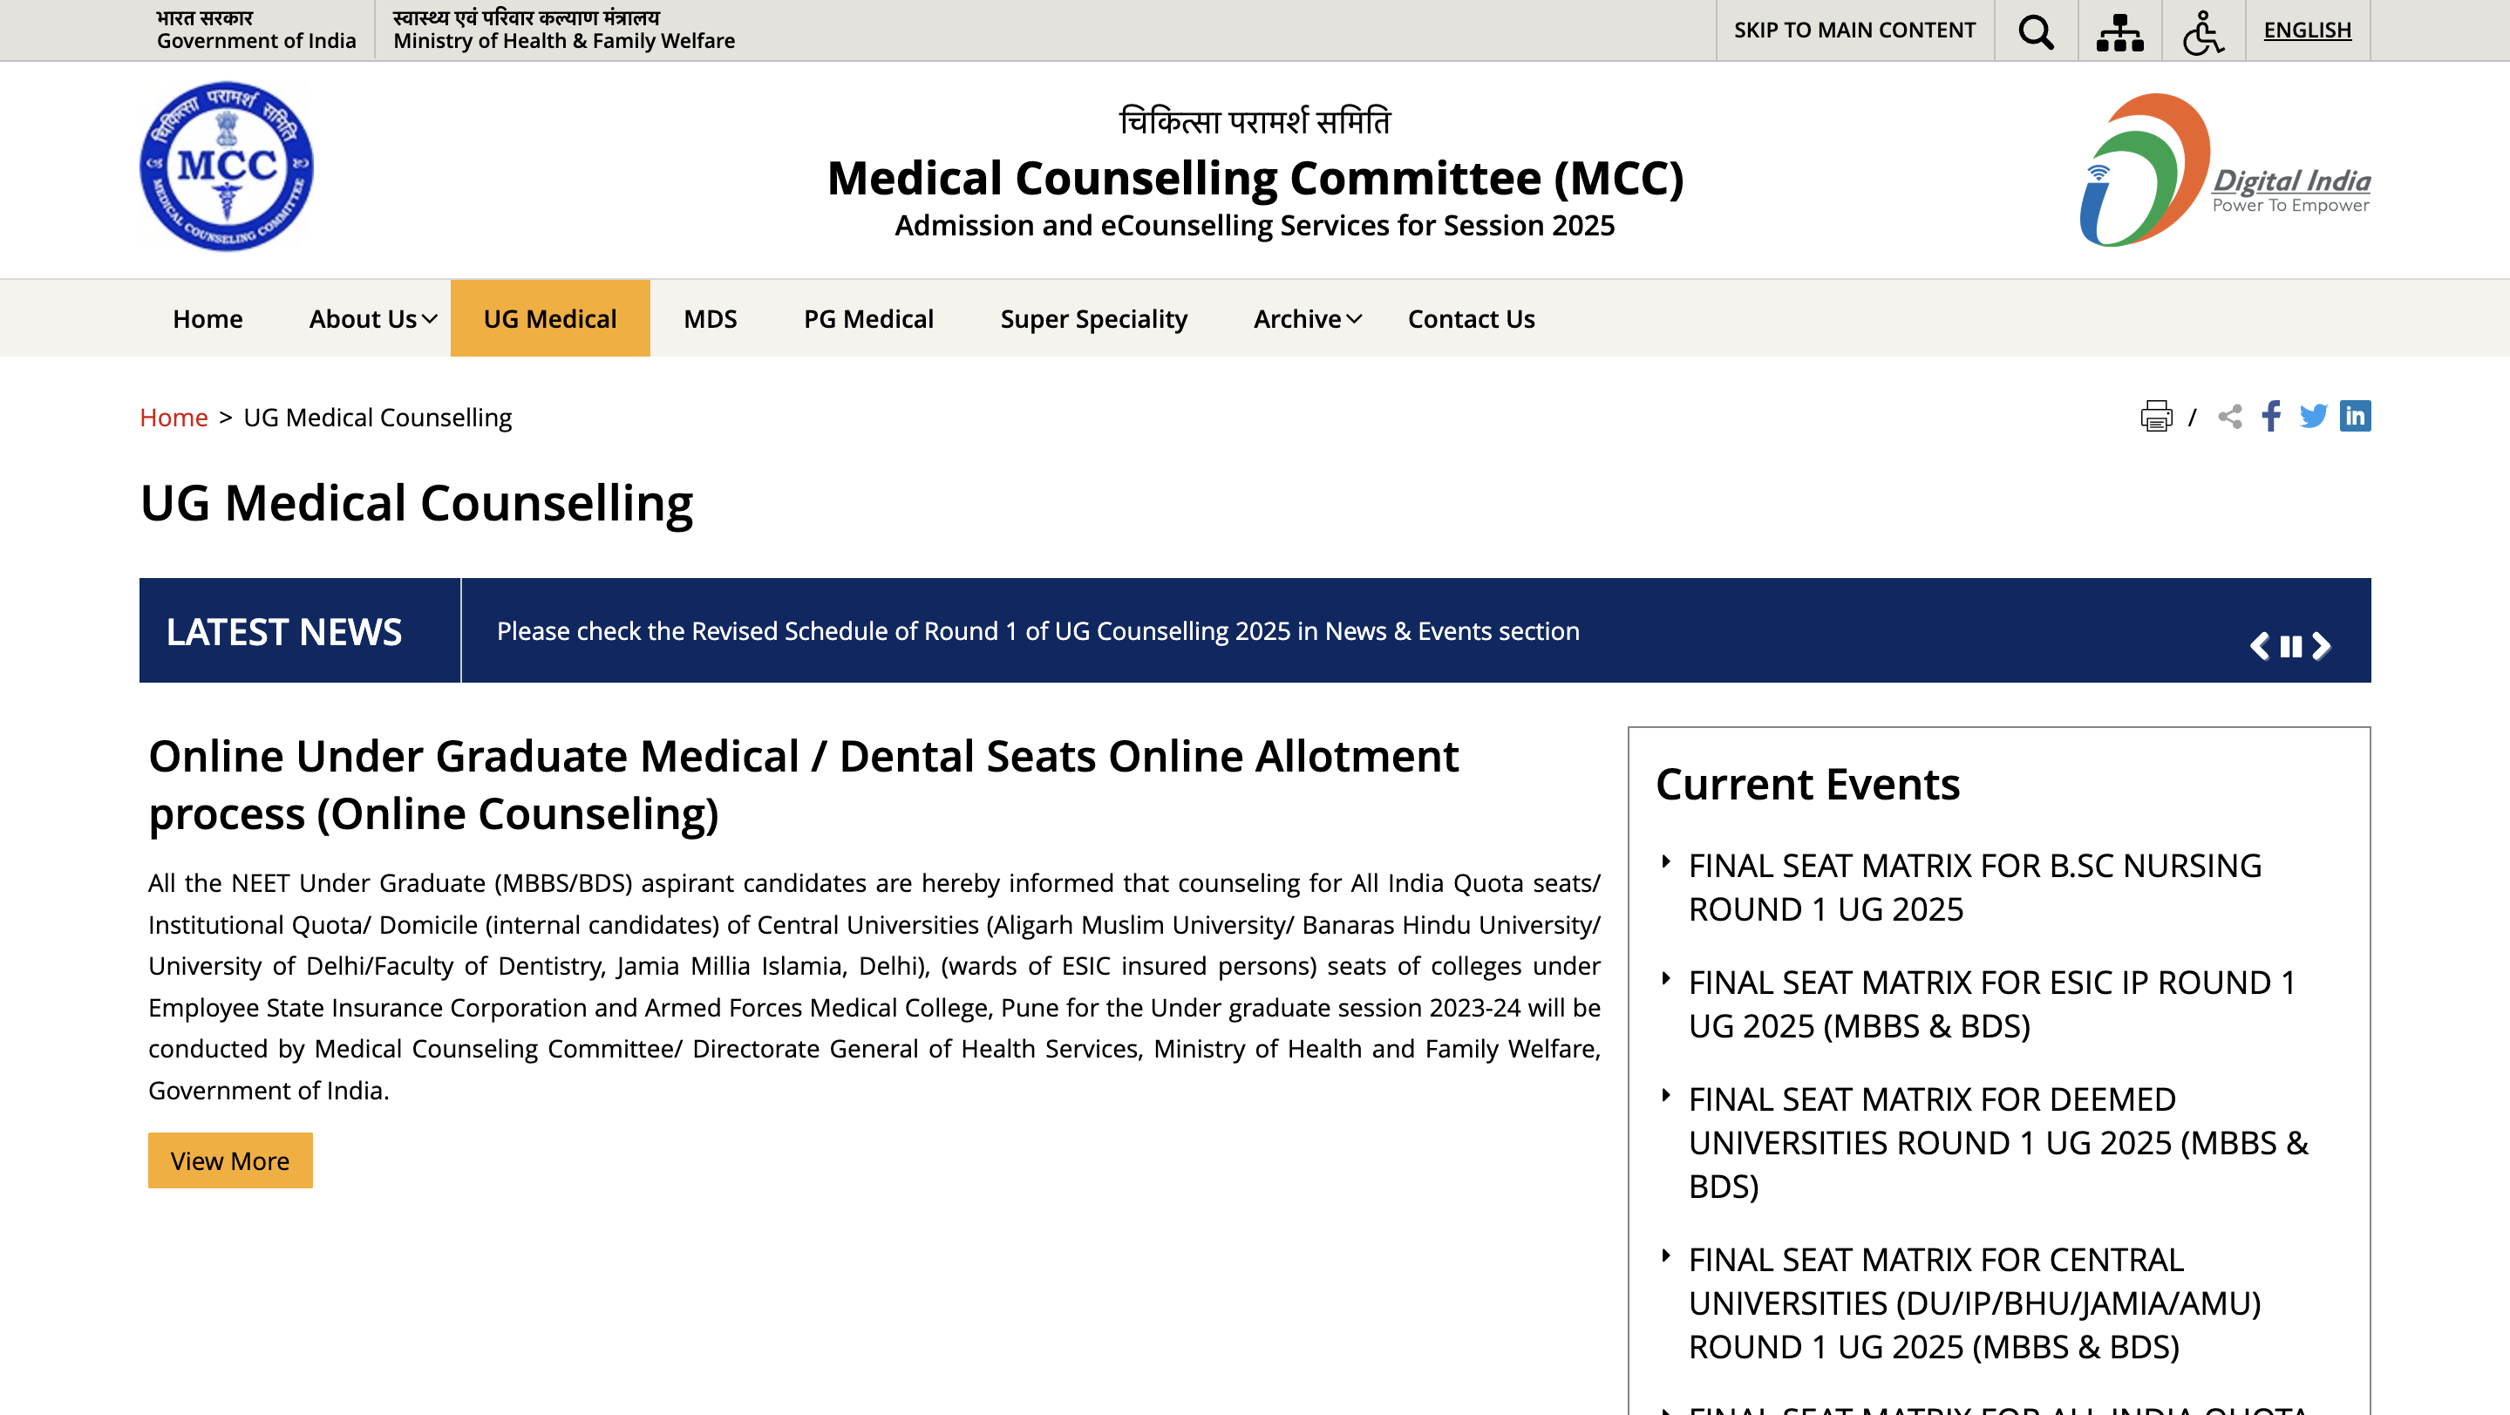This screenshot has width=2510, height=1415.
Task: Click the Digital India logo
Action: [x=2225, y=171]
